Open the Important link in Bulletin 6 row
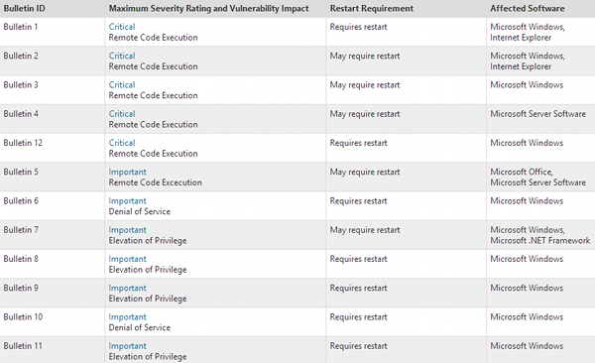This screenshot has width=595, height=363. click(x=128, y=201)
